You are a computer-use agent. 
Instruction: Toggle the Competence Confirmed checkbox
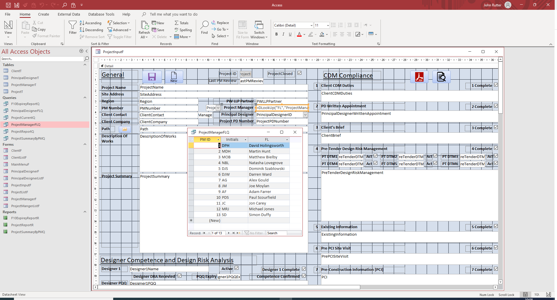click(304, 276)
